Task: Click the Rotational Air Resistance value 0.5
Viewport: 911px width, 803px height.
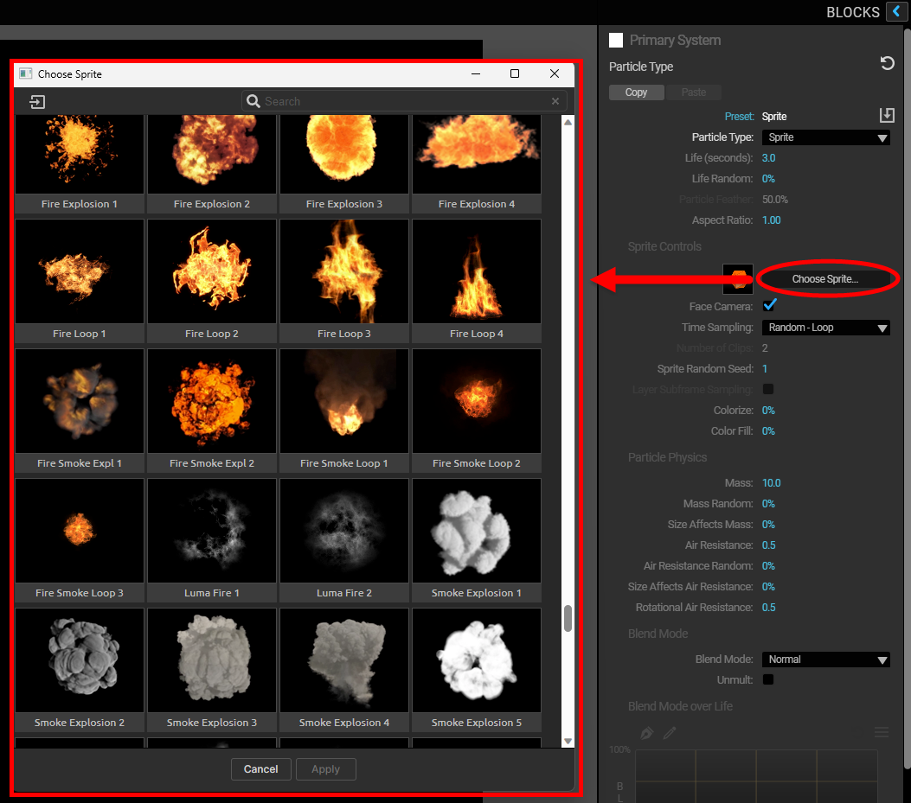Action: (x=768, y=608)
